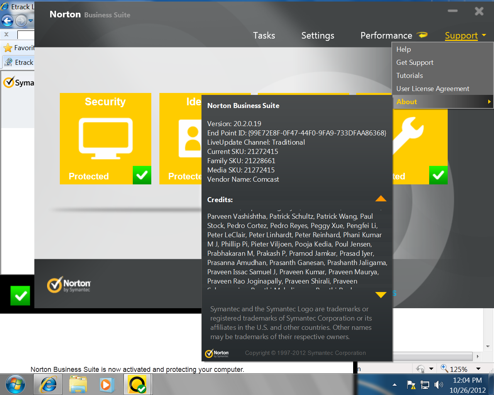Click the Security tile green checkmark
The height and width of the screenshot is (395, 494).
click(142, 175)
